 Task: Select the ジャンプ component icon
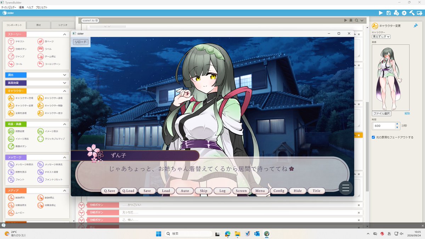click(x=11, y=56)
